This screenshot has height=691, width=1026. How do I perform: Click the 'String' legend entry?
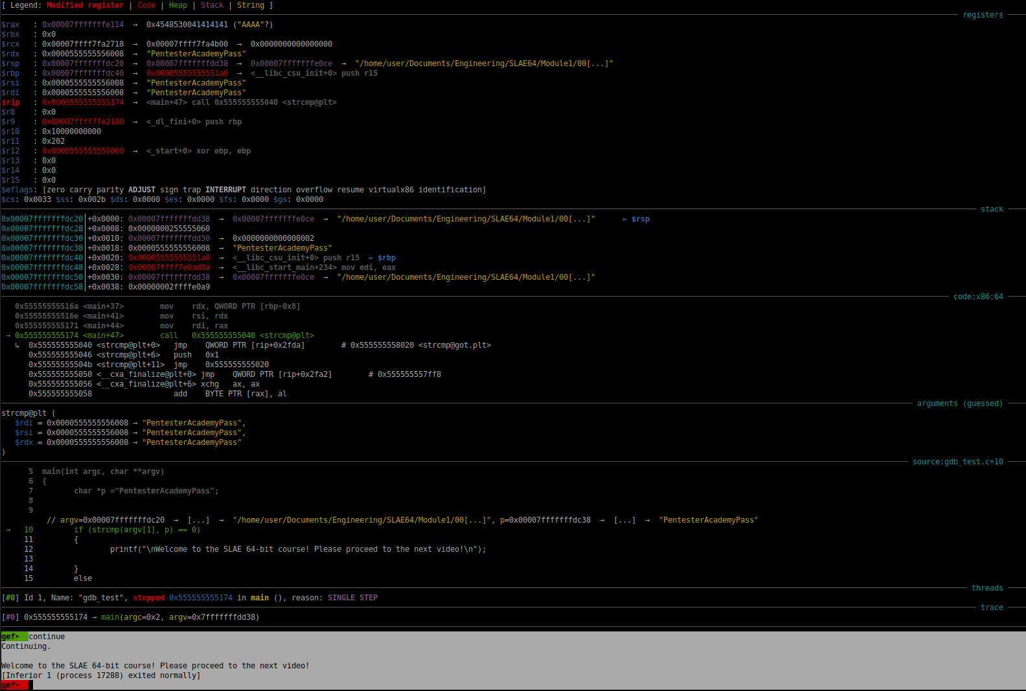(251, 5)
